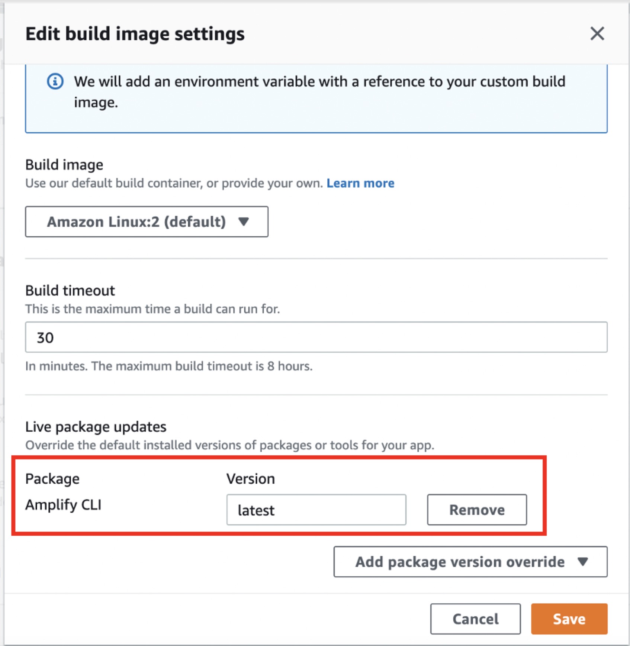
Task: Close the Edit build image settings dialog
Action: 597,34
